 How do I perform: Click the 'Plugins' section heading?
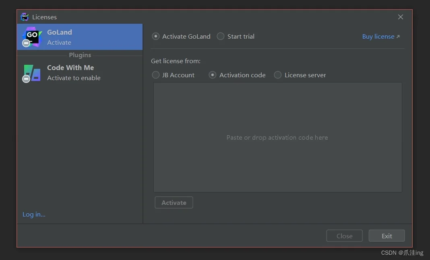[x=80, y=55]
